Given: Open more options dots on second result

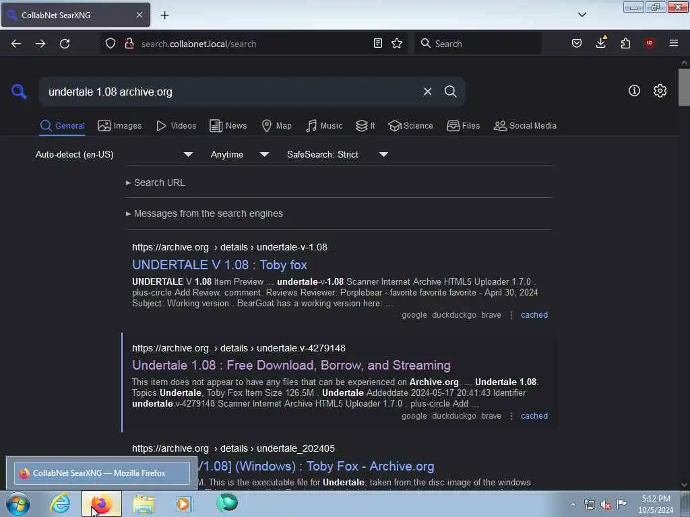Looking at the screenshot, I should click(x=511, y=416).
